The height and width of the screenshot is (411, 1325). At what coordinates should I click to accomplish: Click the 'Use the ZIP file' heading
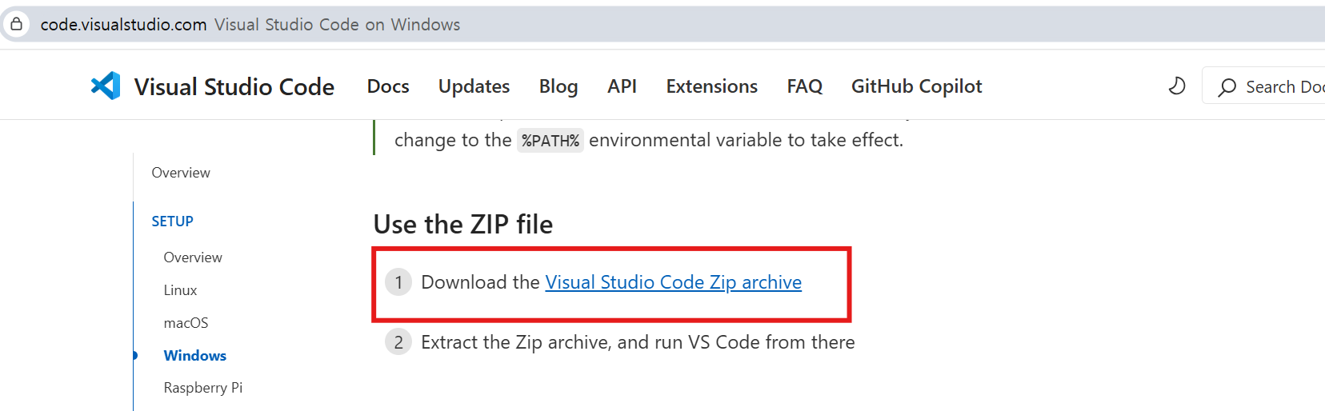pyautogui.click(x=462, y=224)
